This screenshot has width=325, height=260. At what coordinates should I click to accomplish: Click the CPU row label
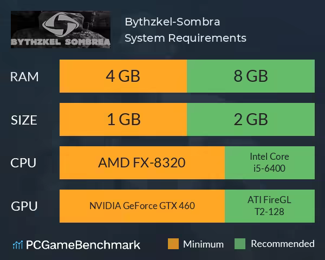(x=25, y=163)
